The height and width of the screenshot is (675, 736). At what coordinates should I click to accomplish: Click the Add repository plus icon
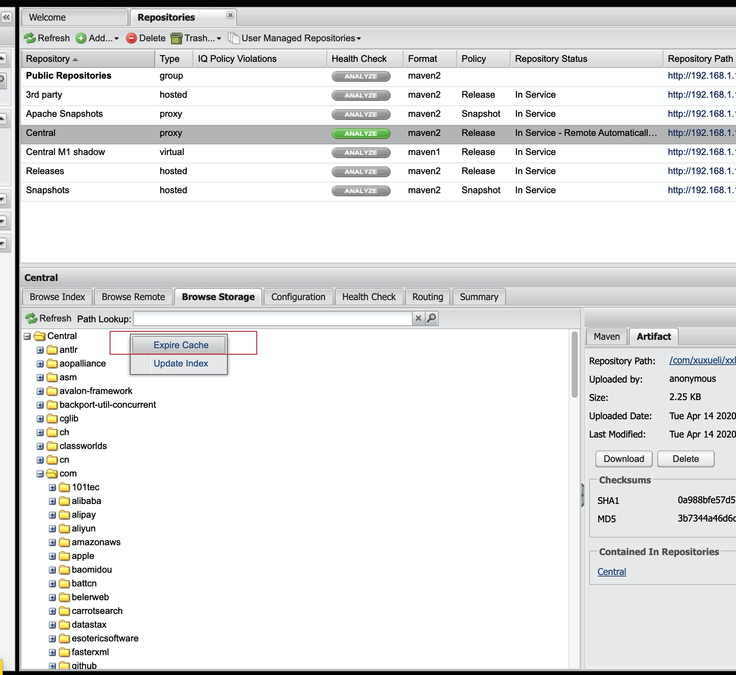81,38
